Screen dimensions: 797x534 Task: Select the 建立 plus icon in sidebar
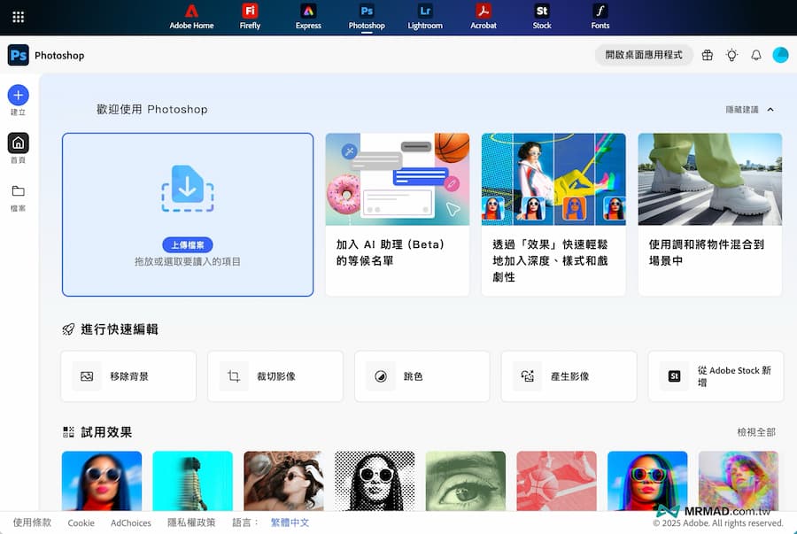(18, 95)
